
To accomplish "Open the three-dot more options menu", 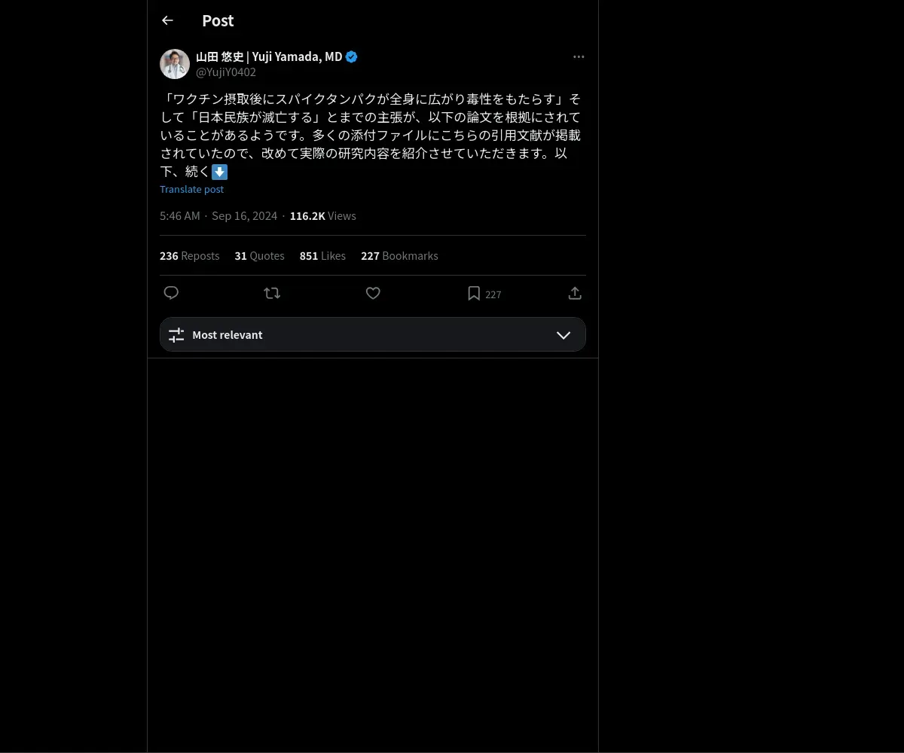I will point(579,56).
